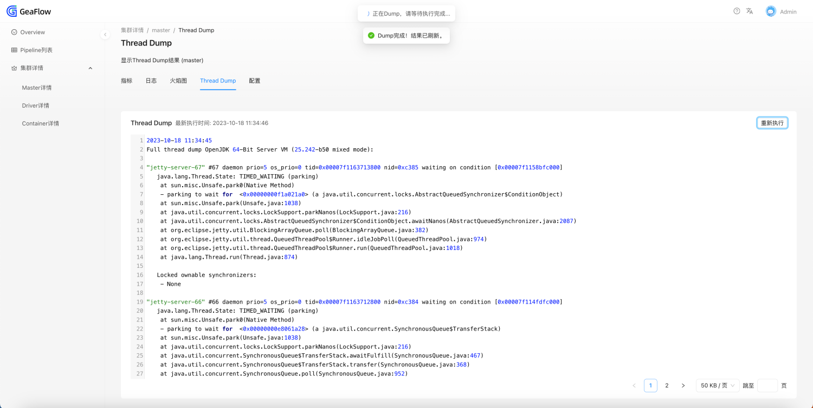813x408 pixels.
Task: Click the Admin avatar icon
Action: pyautogui.click(x=771, y=11)
